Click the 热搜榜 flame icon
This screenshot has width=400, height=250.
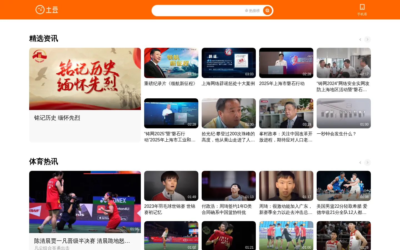[246, 11]
